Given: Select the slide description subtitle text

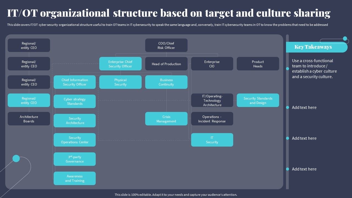Looking at the screenshot, I should click(167, 25).
